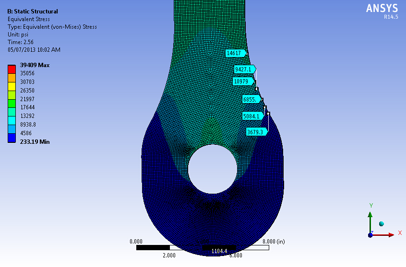Click the 10979 stress probe tag
This screenshot has width=406, height=267.
point(242,81)
